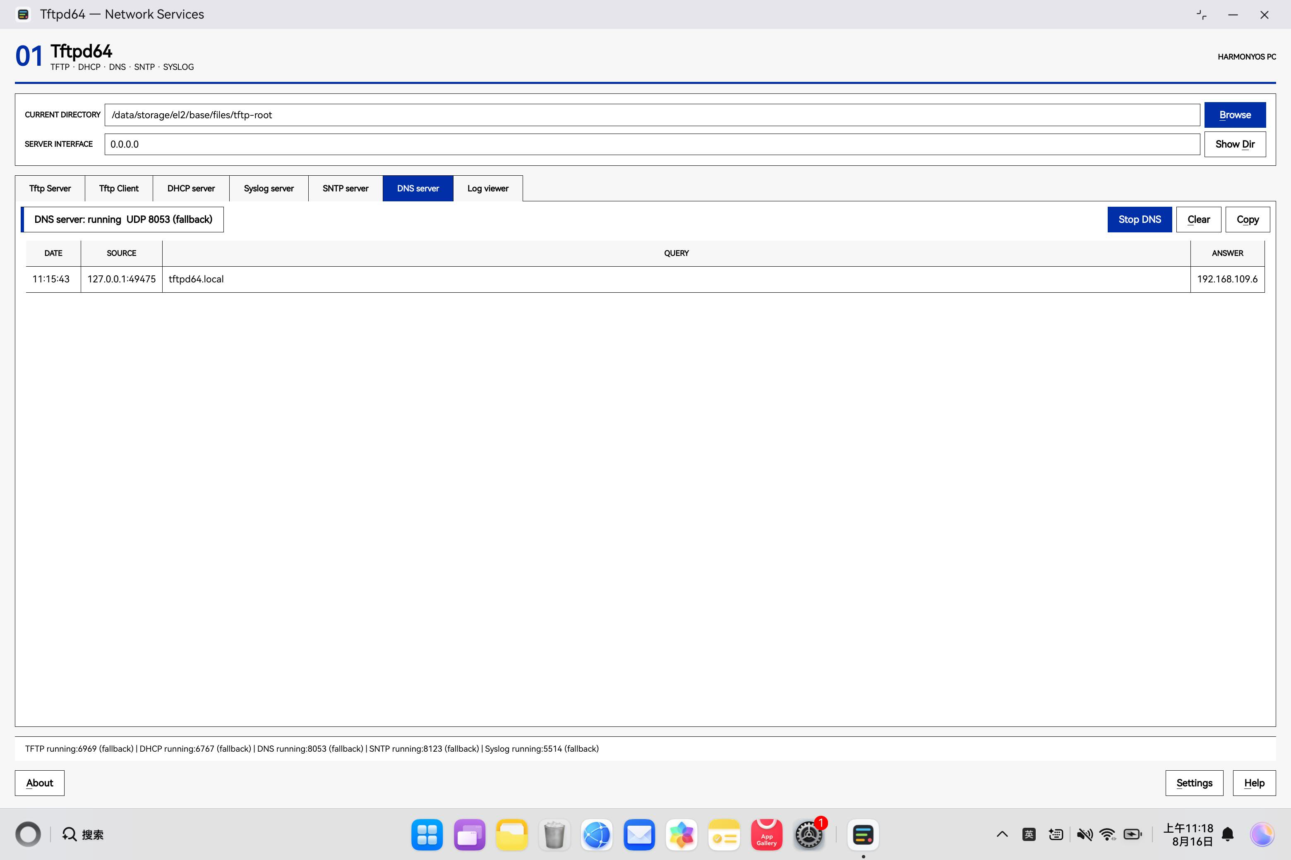This screenshot has width=1291, height=860.
Task: Open the Log viewer tab
Action: point(488,188)
